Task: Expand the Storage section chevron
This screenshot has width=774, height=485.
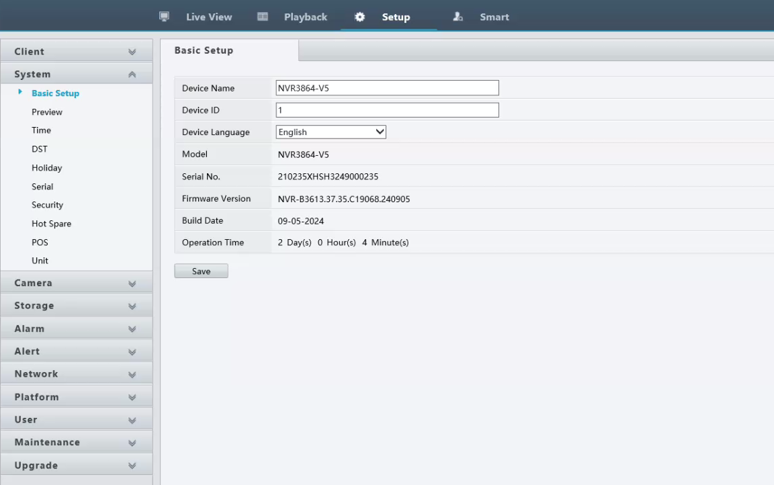Action: [132, 306]
